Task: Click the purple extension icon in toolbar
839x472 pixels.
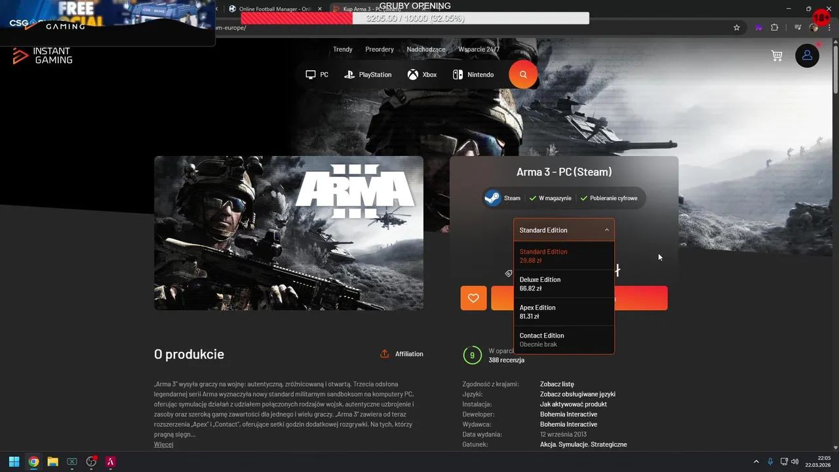Action: [x=758, y=28]
